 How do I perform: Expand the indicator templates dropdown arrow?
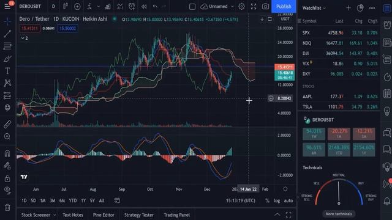[98, 7]
